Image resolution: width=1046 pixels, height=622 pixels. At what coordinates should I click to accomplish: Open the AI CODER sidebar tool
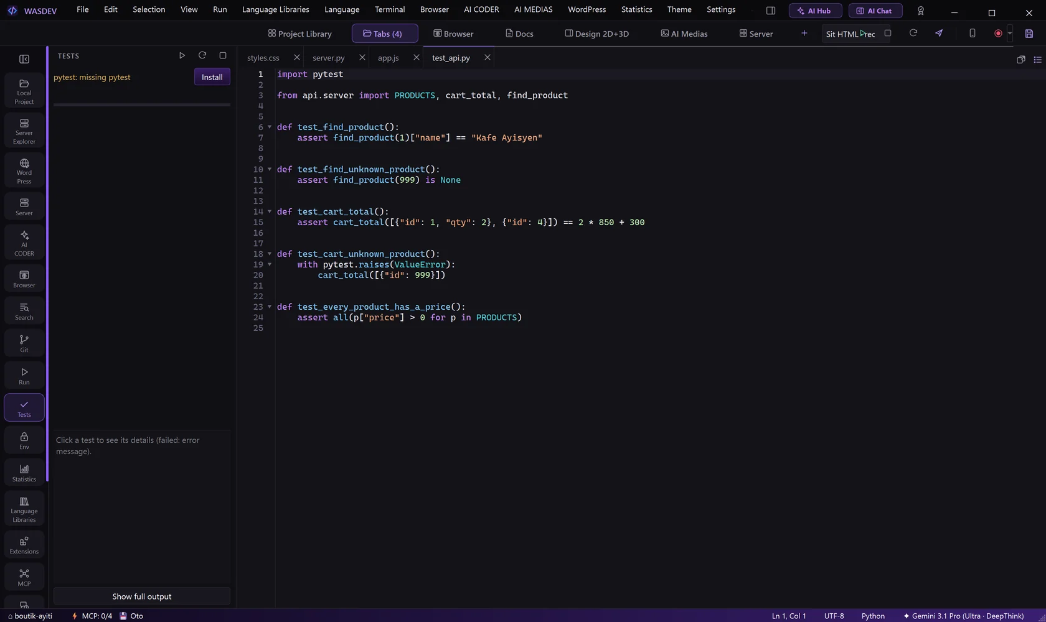24,243
